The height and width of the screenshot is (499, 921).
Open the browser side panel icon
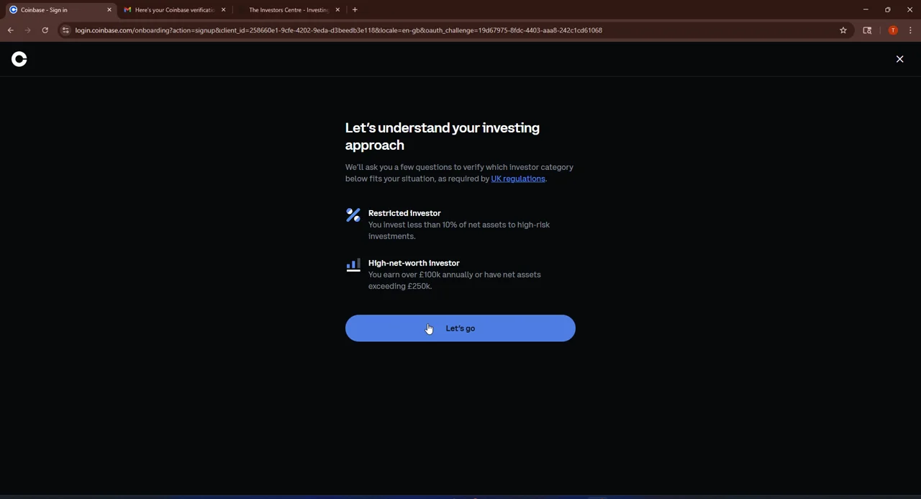pyautogui.click(x=867, y=30)
